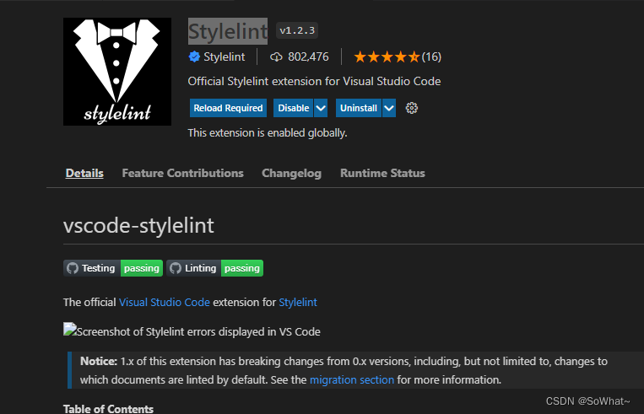Click the vscode-stylelint heading
Viewport: 644px width, 414px height.
pyautogui.click(x=138, y=225)
